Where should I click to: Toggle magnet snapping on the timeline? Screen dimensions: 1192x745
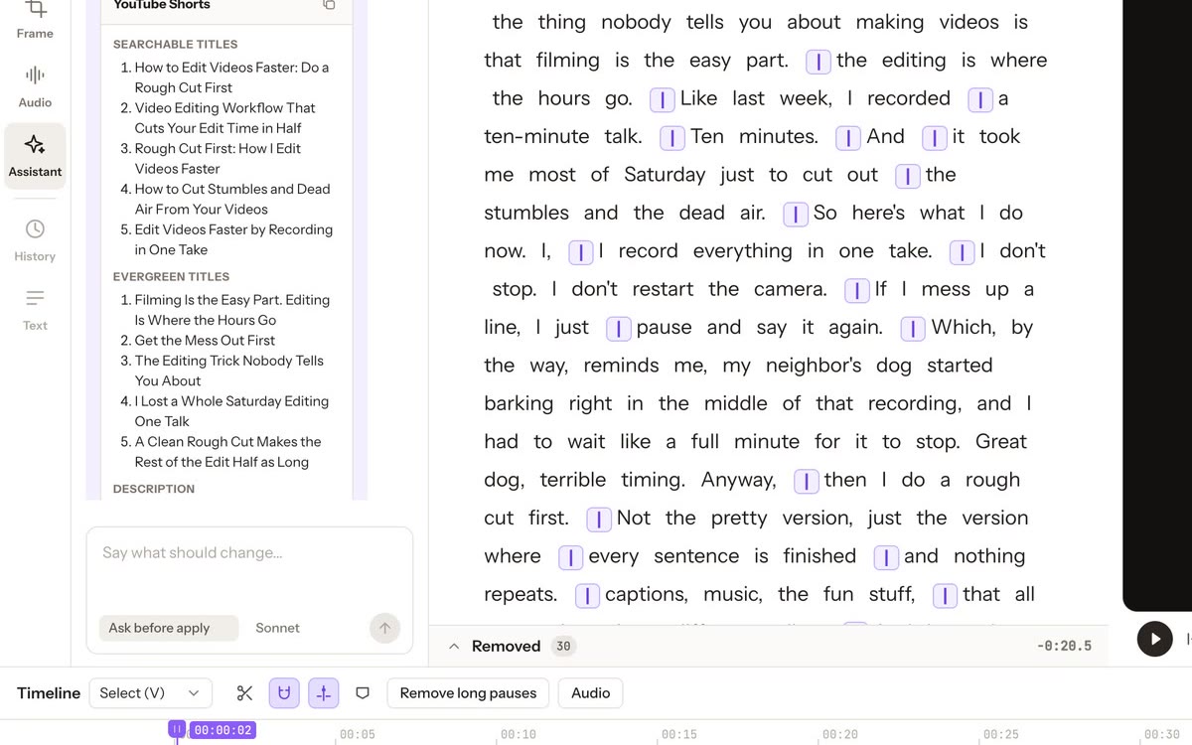(284, 693)
